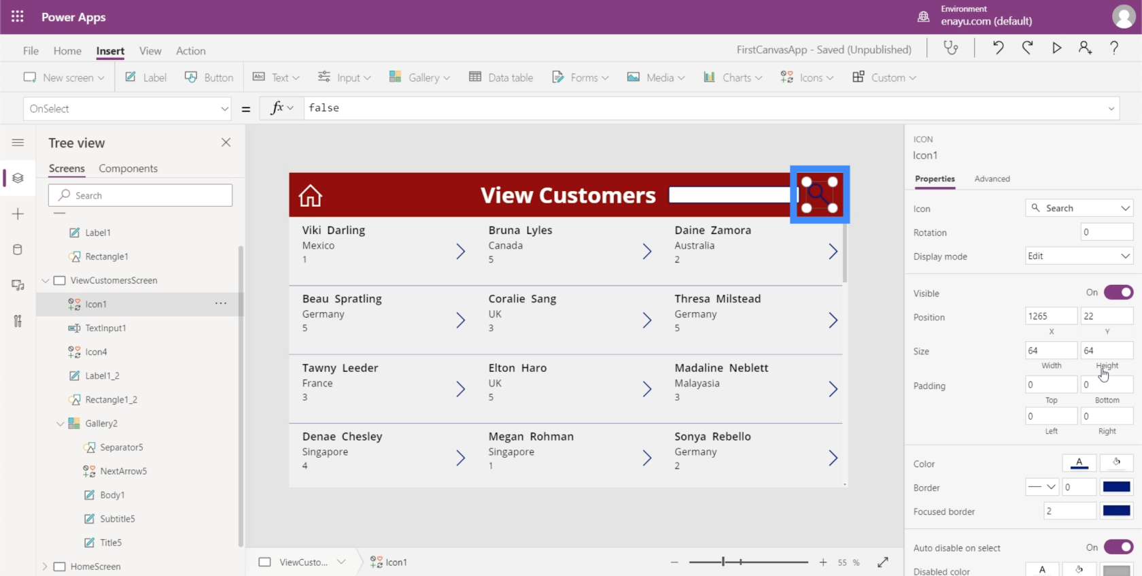Open the Gallery insert dropdown
The image size is (1142, 576).
[419, 78]
